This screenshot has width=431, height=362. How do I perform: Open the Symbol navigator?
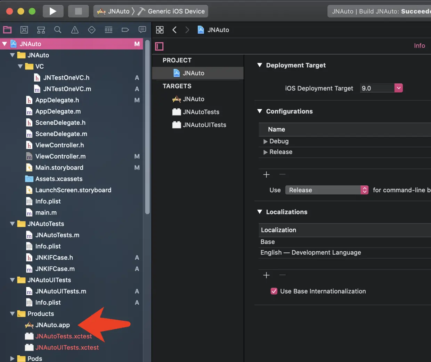[x=41, y=30]
